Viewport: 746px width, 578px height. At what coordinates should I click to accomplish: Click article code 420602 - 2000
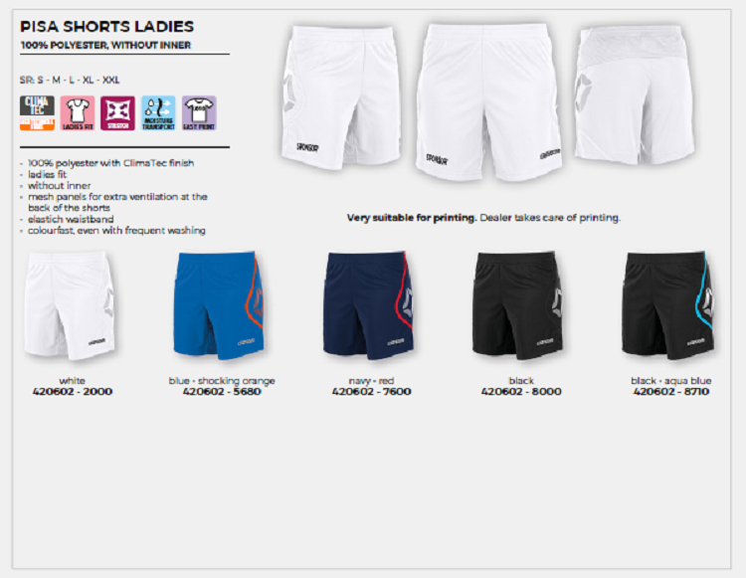click(x=73, y=392)
